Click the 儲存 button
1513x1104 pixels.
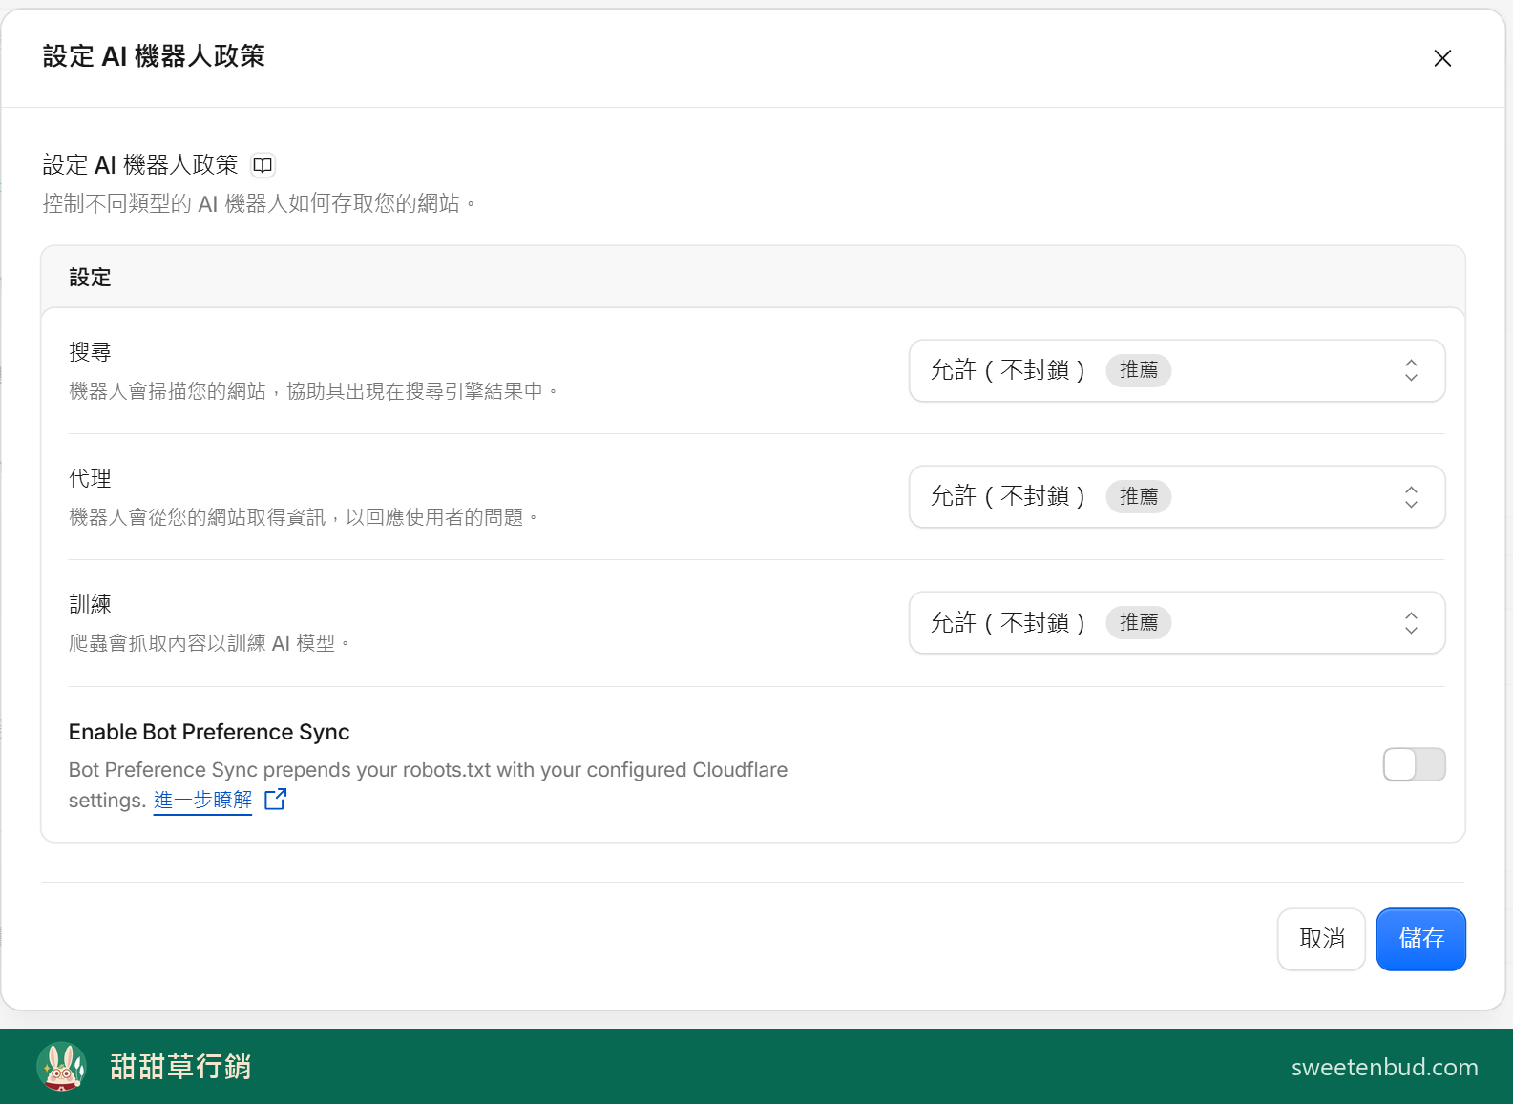pos(1420,939)
